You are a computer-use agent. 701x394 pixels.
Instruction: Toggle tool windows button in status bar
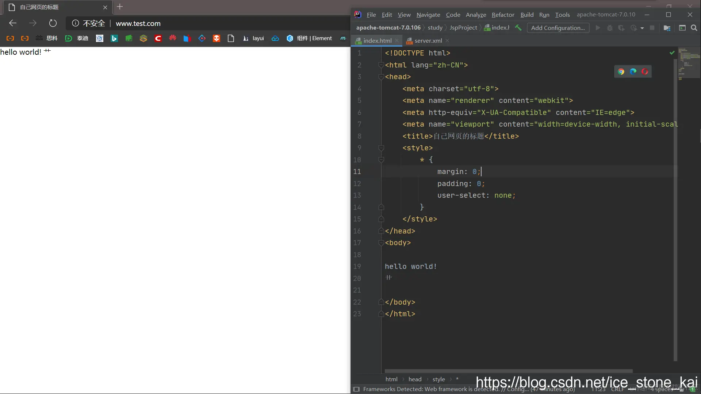pyautogui.click(x=357, y=389)
